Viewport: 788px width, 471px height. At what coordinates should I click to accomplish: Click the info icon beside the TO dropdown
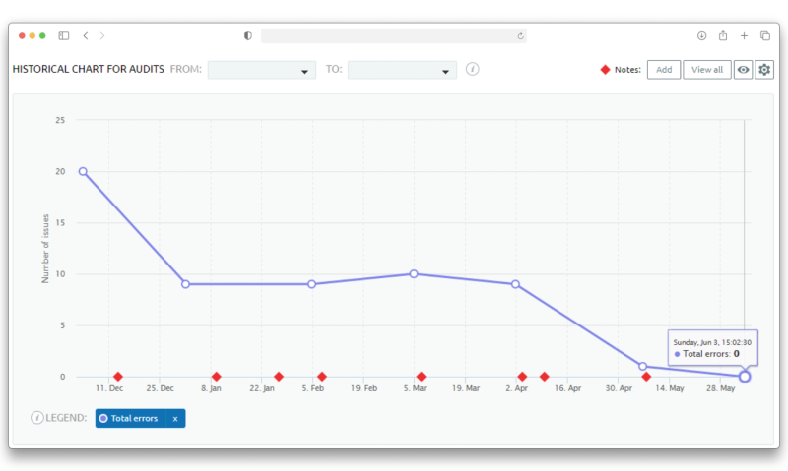472,69
